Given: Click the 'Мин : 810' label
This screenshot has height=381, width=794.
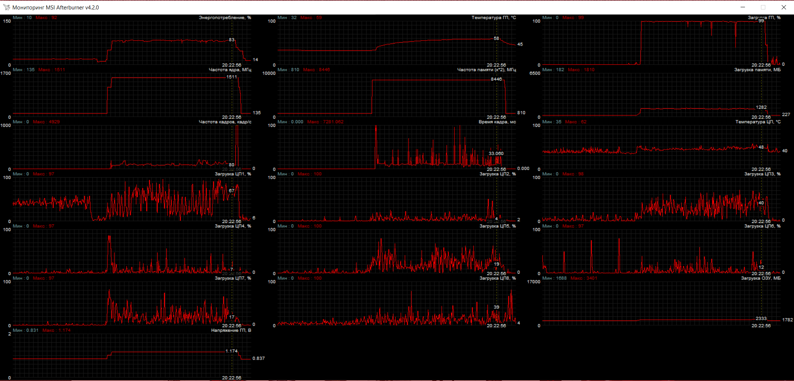Looking at the screenshot, I should pyautogui.click(x=288, y=70).
